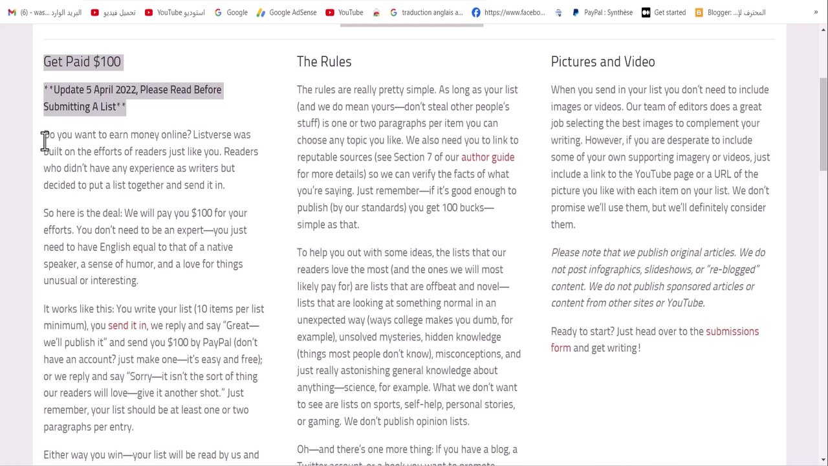828x466 pixels.
Task: Click the 'The rules are really pretty simple' paragraph
Action: pos(408,157)
